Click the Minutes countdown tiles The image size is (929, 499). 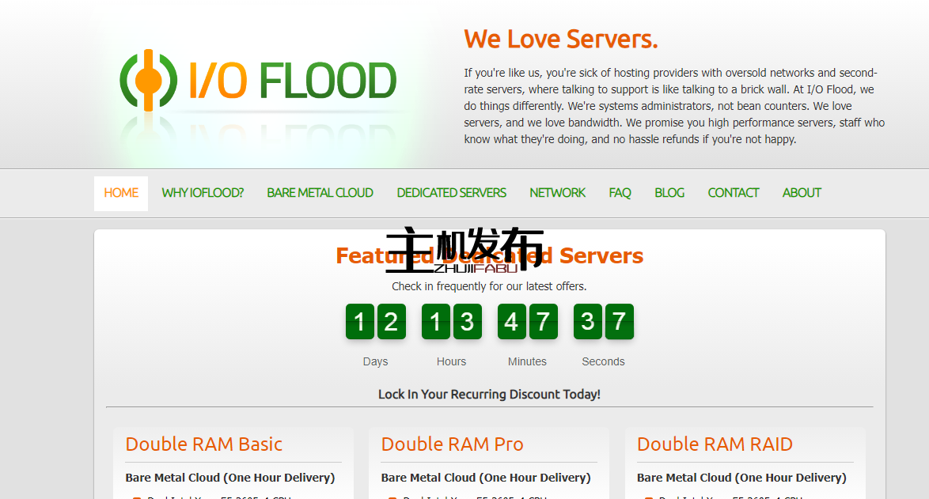click(x=527, y=322)
